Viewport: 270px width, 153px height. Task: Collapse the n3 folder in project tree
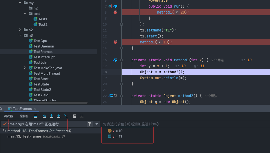(20, 35)
